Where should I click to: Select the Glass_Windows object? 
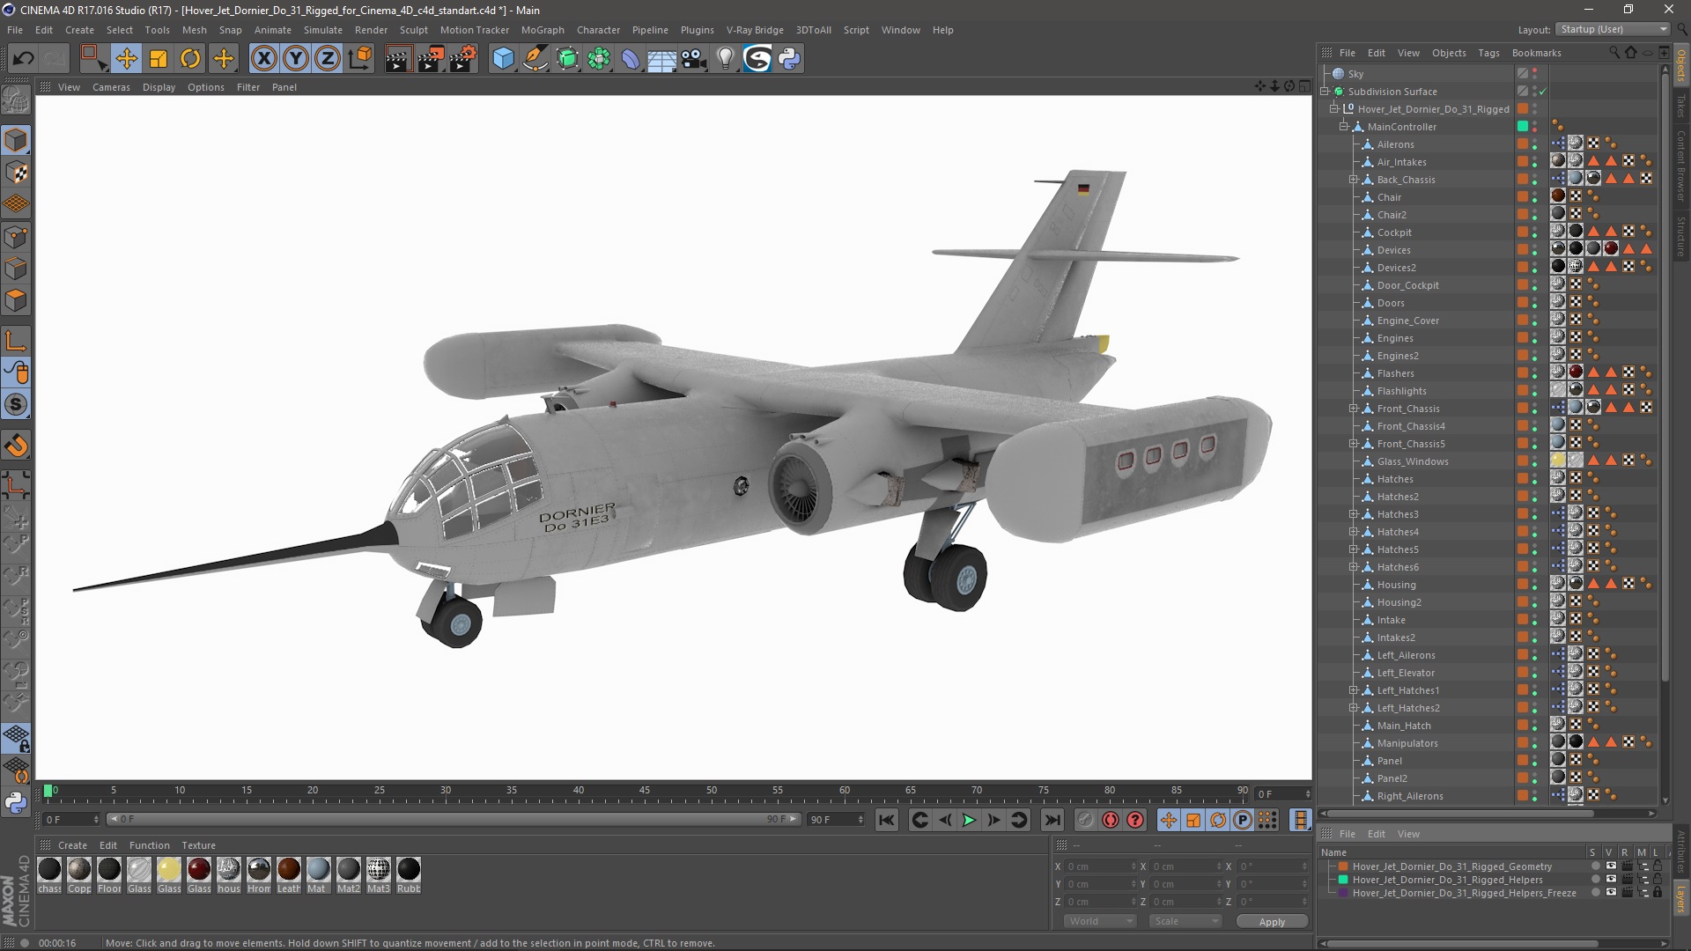click(1413, 461)
